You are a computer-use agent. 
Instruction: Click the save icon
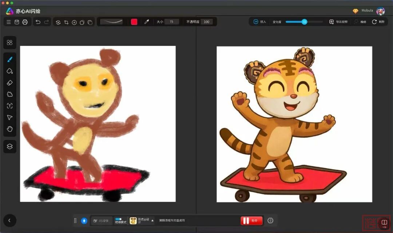17,22
